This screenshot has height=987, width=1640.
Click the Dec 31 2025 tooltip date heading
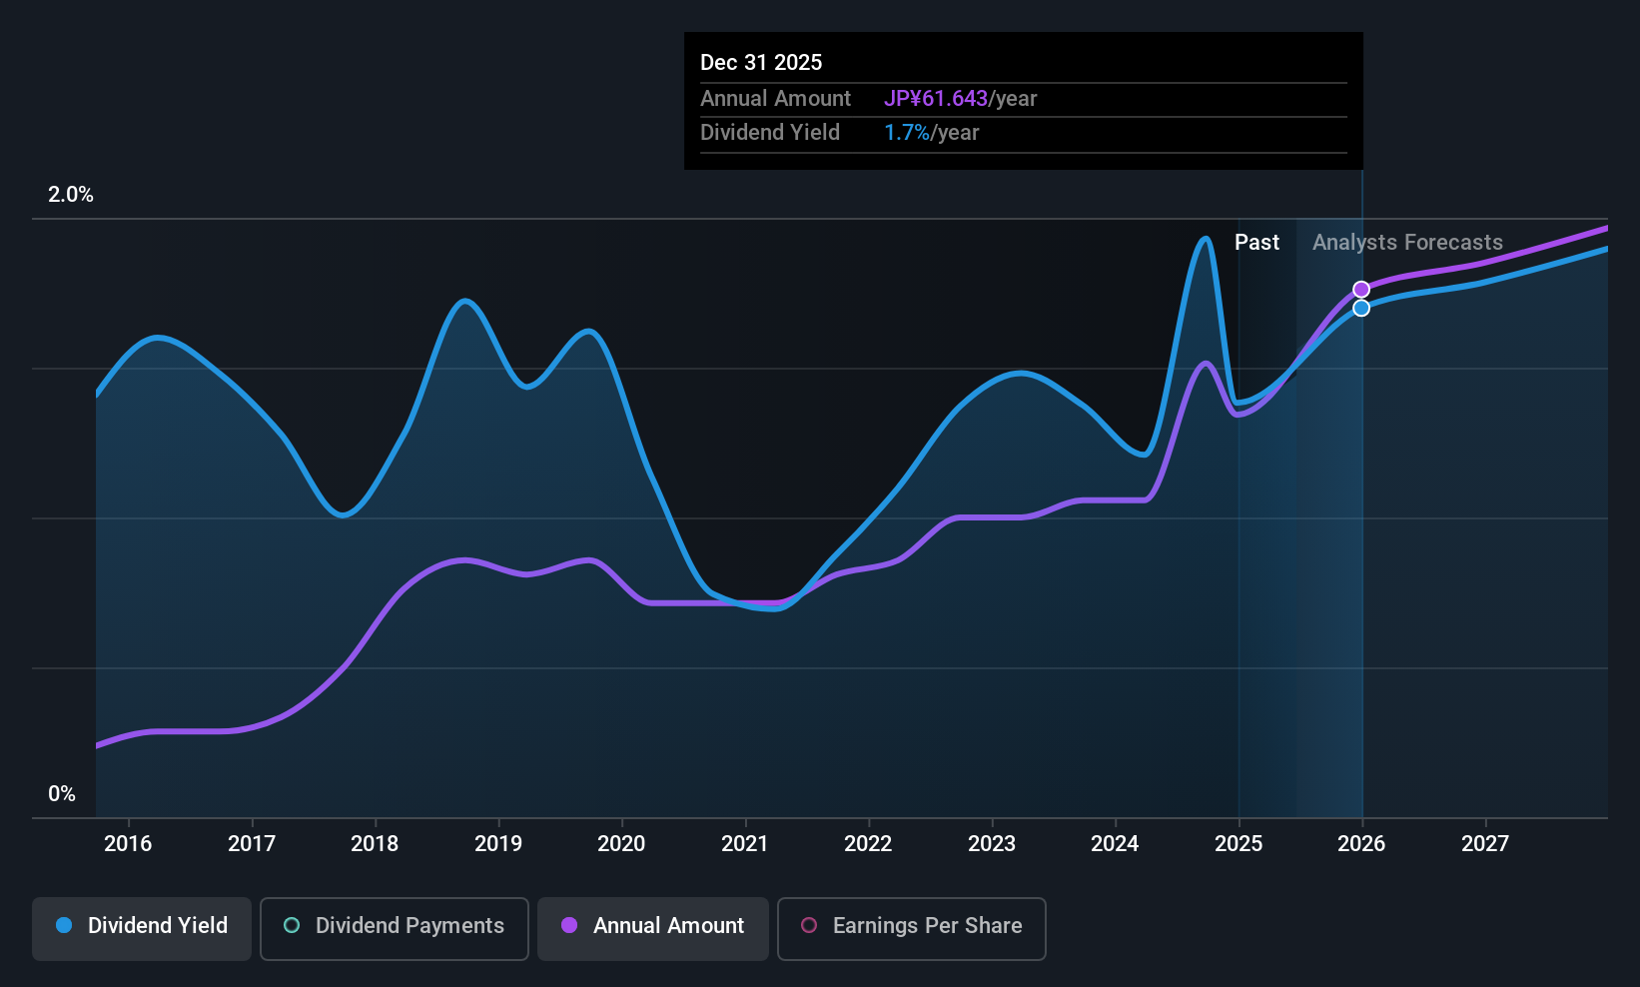[761, 63]
